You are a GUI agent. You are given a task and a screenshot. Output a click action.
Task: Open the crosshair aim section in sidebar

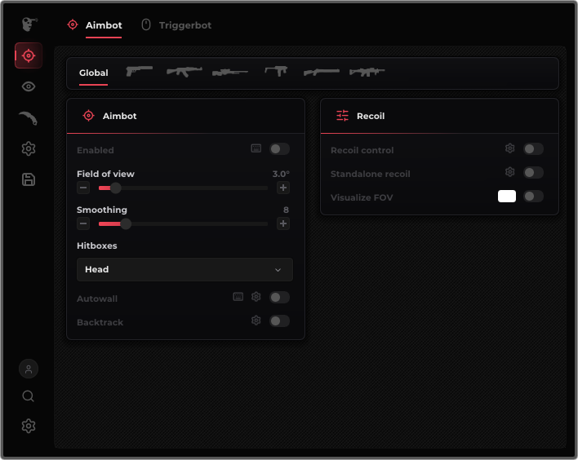pyautogui.click(x=29, y=55)
